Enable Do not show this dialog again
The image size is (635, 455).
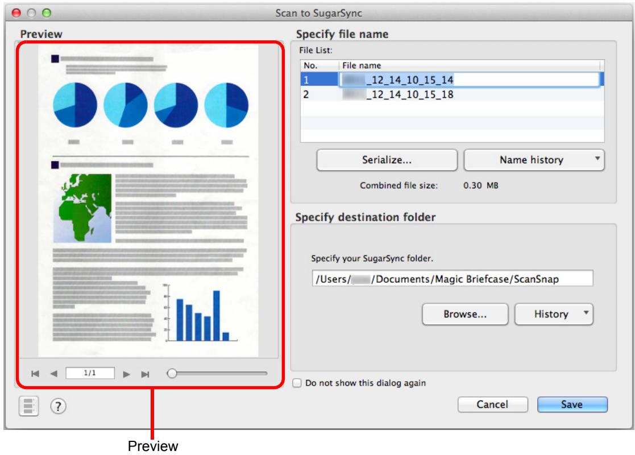pyautogui.click(x=297, y=383)
